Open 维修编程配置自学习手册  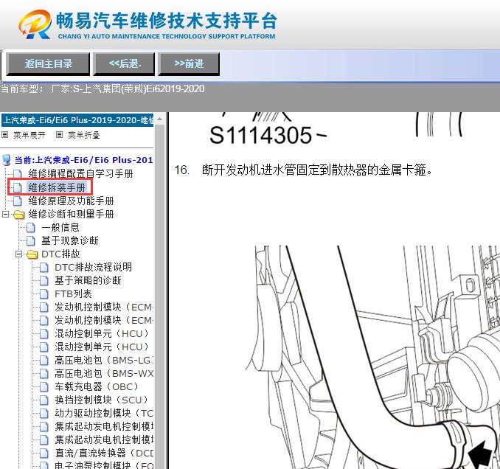coord(80,174)
